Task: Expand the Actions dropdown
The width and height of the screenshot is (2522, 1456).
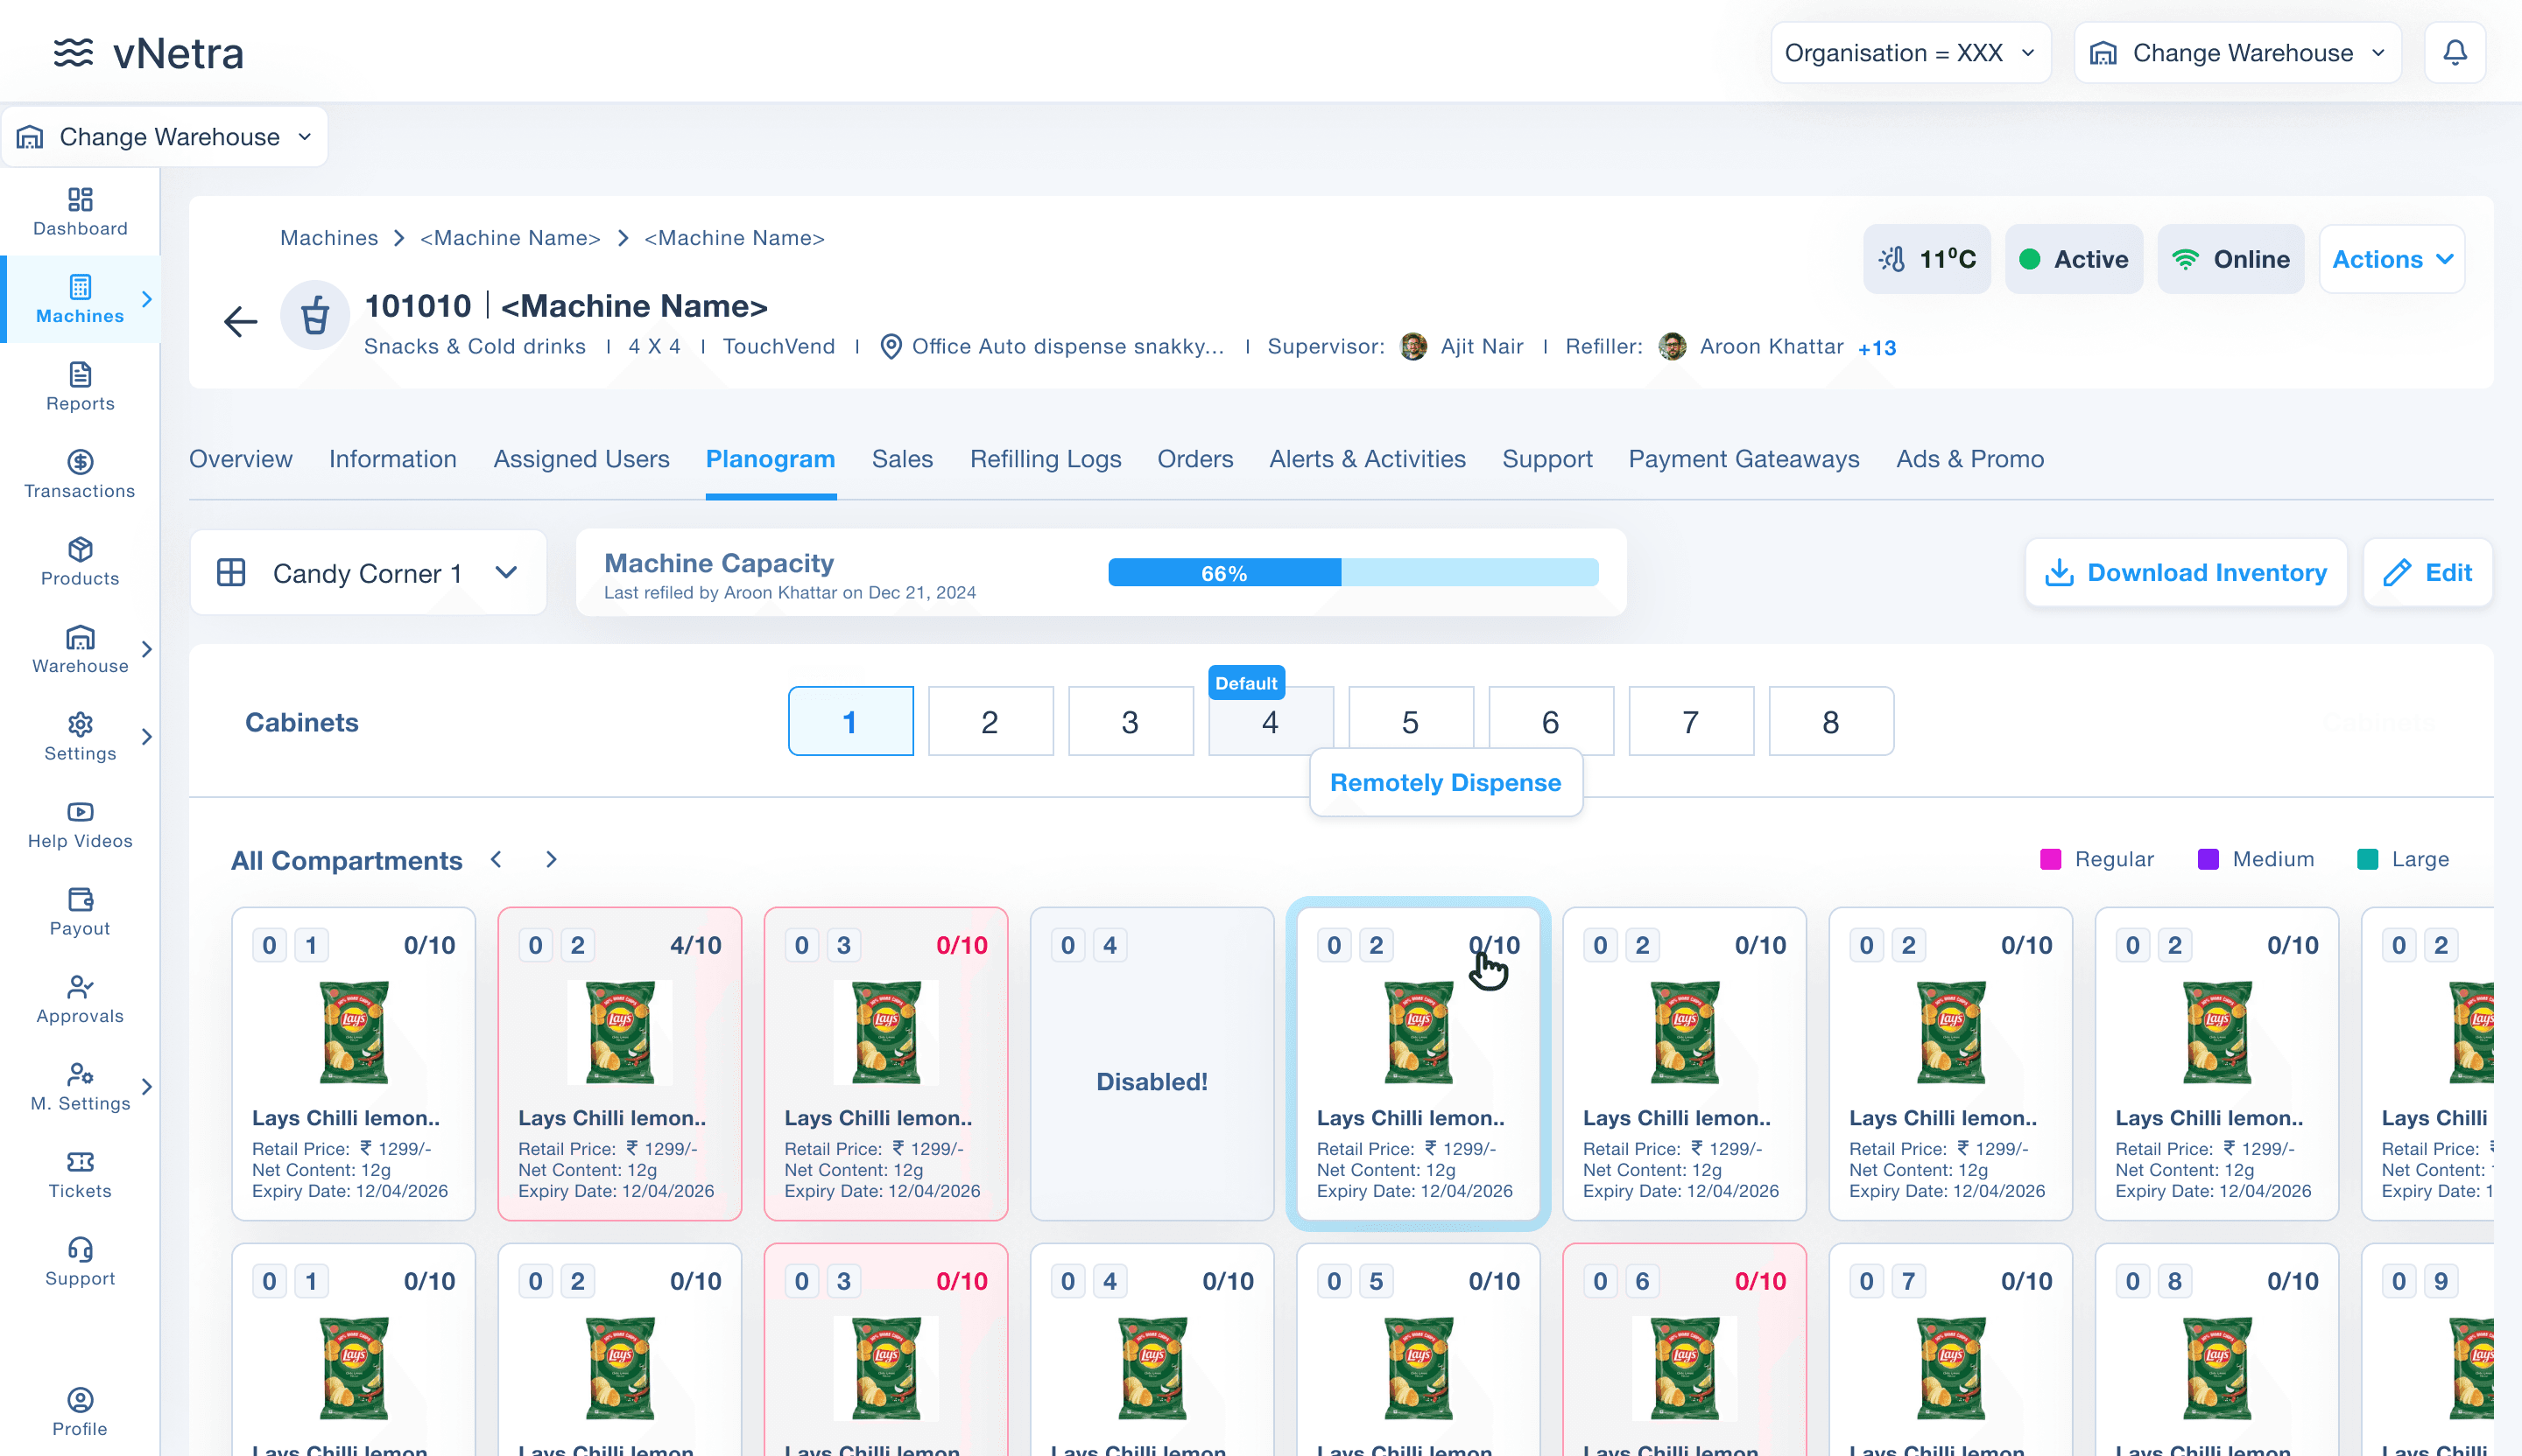Action: [2391, 259]
